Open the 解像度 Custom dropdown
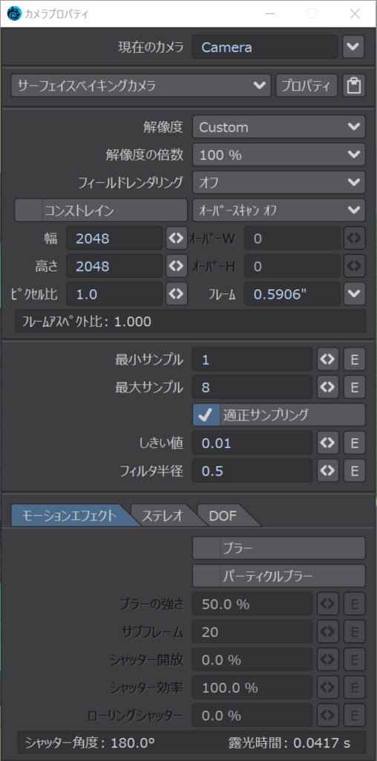Viewport: 377px width, 761px height. [278, 127]
